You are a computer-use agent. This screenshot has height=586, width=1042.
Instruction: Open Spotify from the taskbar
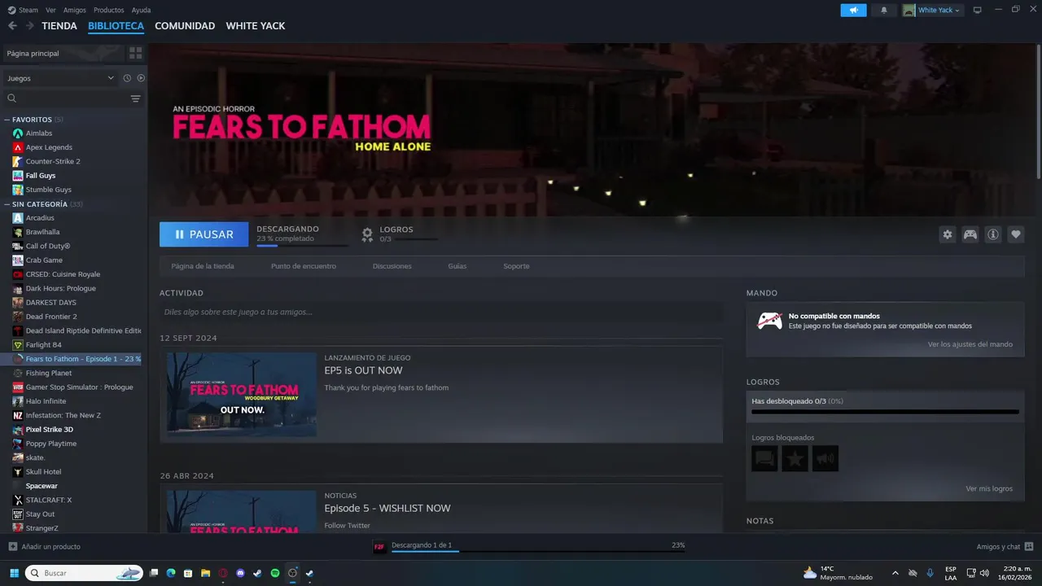275,573
